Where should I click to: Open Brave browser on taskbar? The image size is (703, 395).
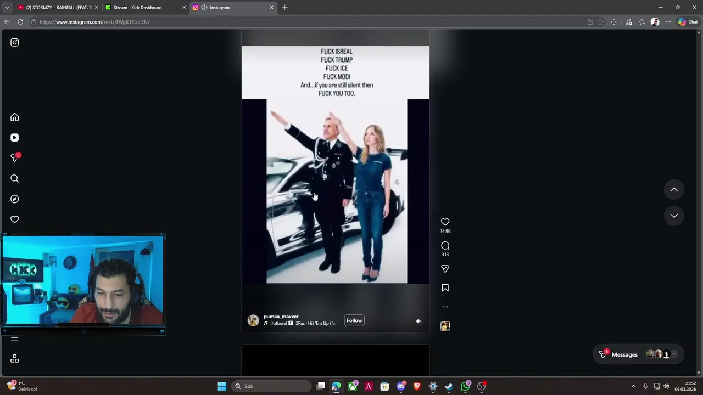pos(417,386)
